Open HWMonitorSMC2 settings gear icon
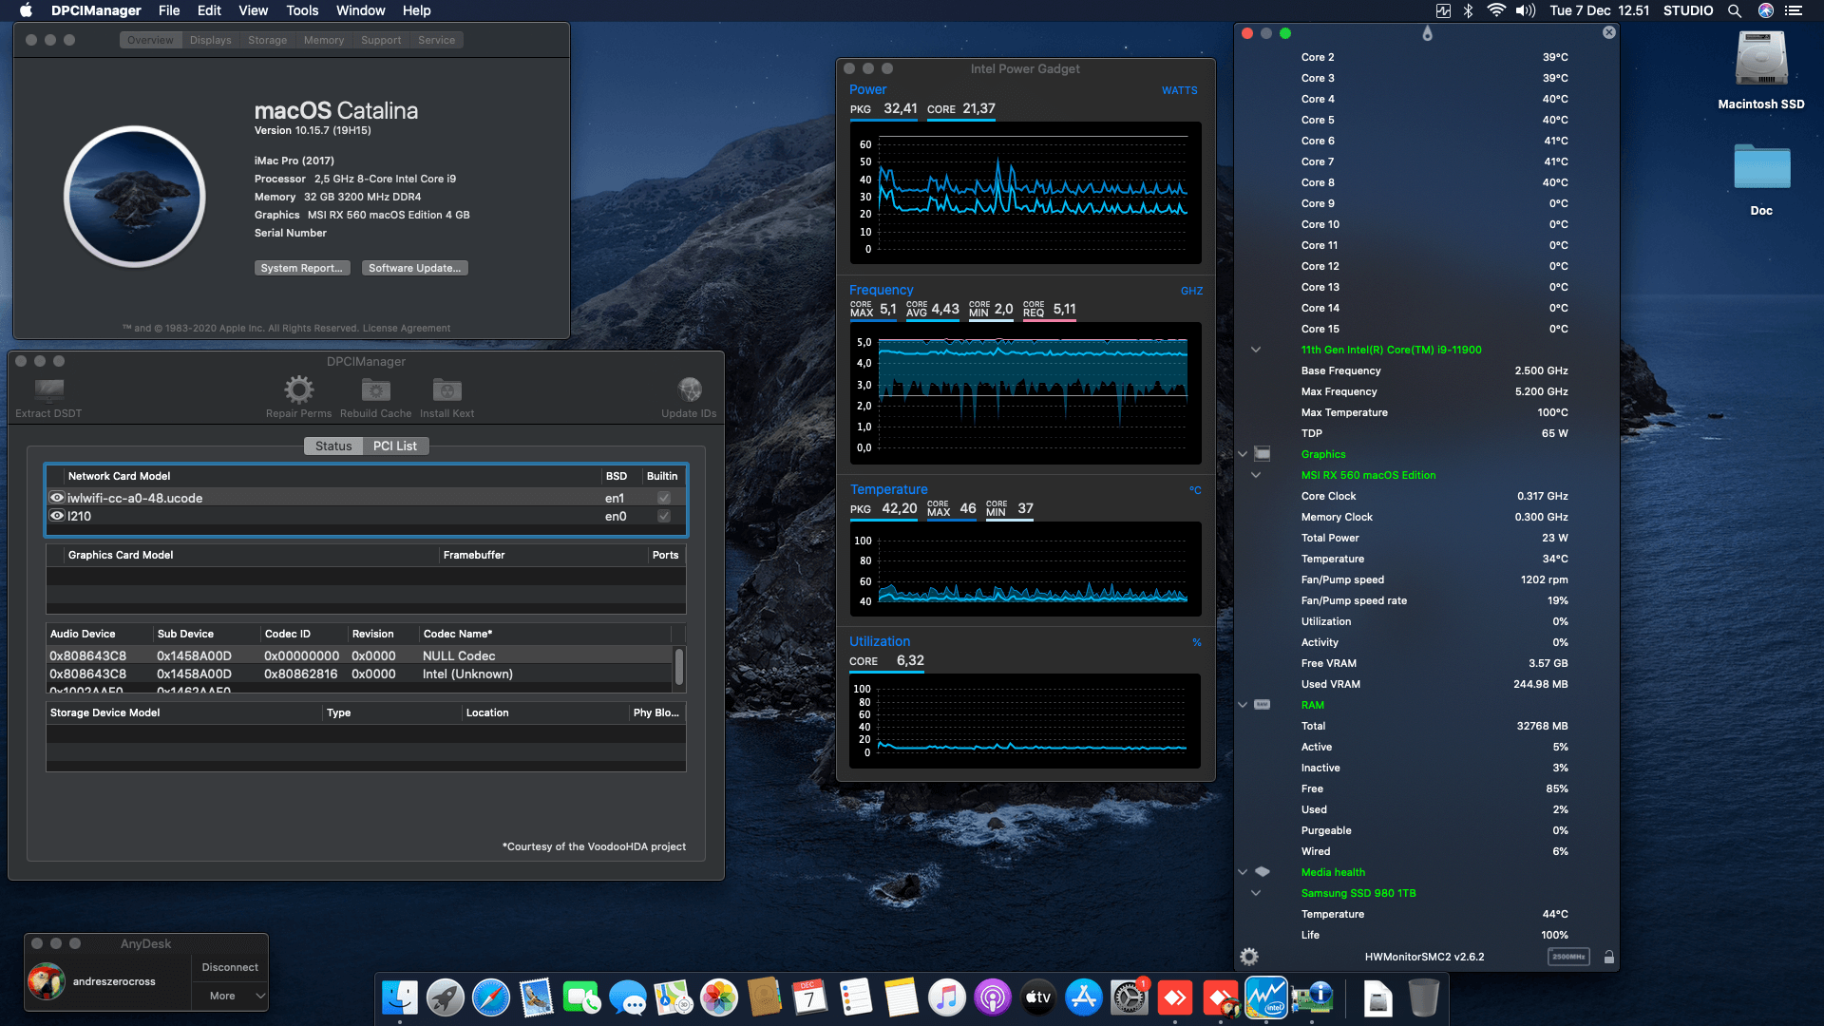Screen dimensions: 1824x1026 [1249, 957]
